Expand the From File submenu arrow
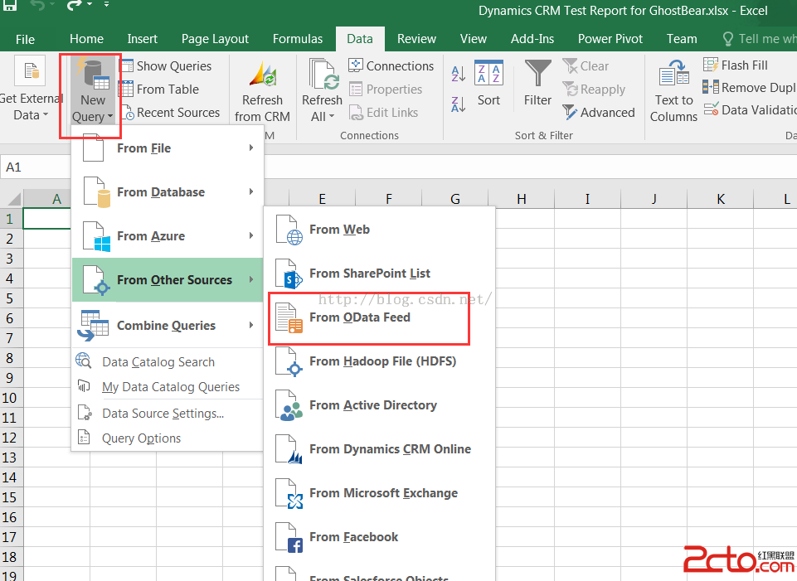Viewport: 797px width, 581px height. (x=251, y=148)
